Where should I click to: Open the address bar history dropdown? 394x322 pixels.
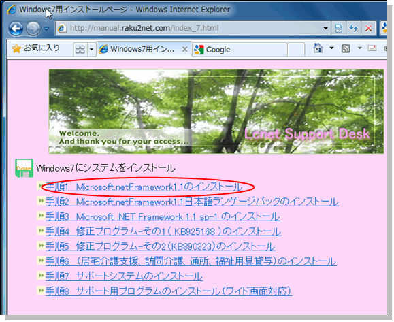pos(325,28)
